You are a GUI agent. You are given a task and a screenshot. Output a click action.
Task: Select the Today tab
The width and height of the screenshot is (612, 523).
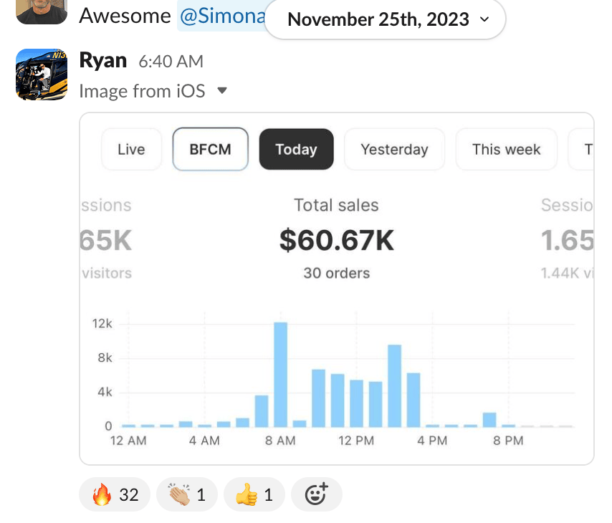tap(296, 149)
